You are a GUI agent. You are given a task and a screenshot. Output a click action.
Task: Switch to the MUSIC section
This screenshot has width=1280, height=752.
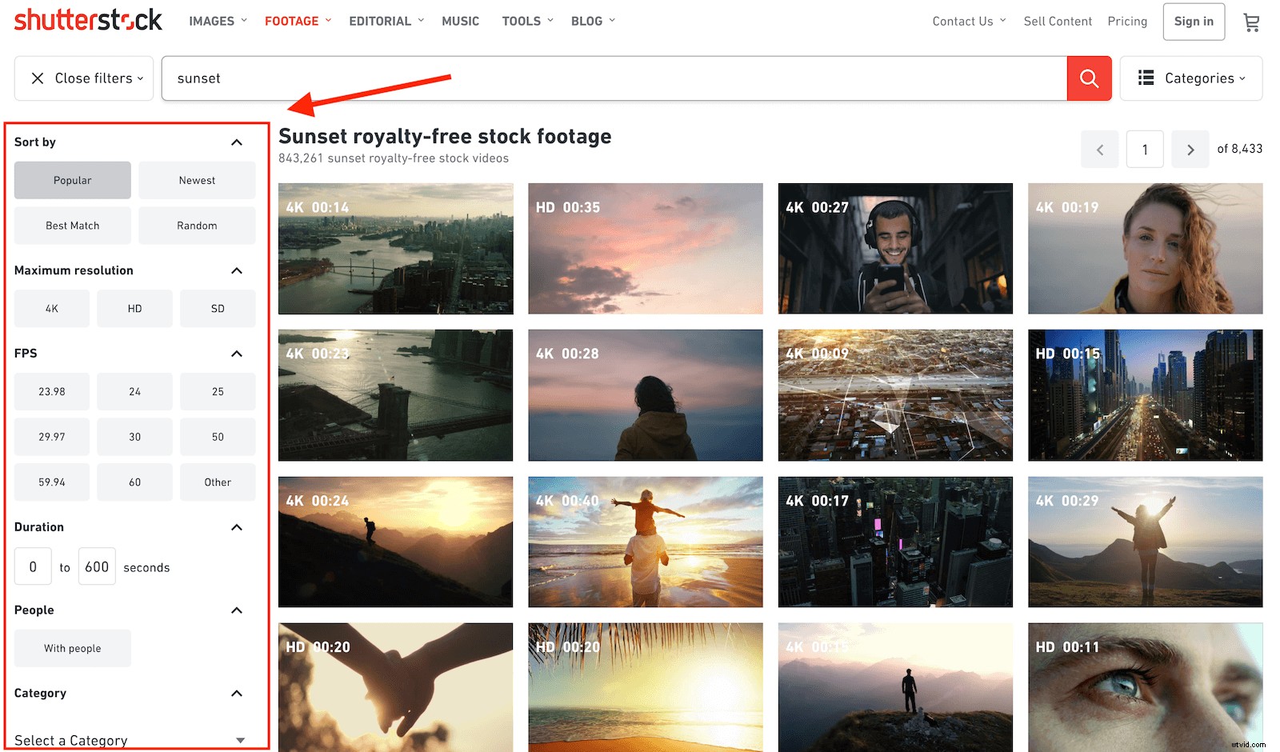(x=460, y=21)
